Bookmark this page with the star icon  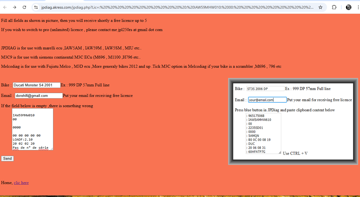[x=320, y=7]
